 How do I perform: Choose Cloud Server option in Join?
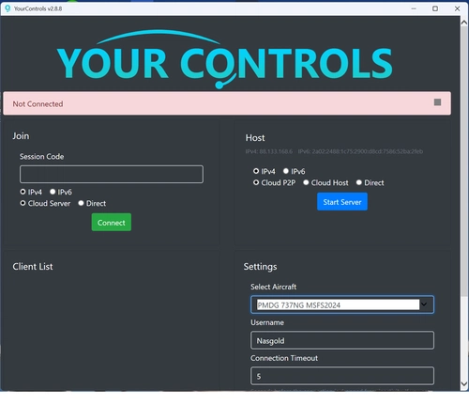pyautogui.click(x=23, y=203)
